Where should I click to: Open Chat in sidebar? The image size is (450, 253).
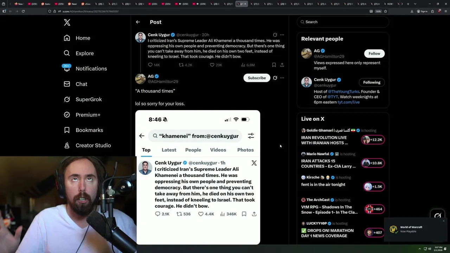point(75,84)
